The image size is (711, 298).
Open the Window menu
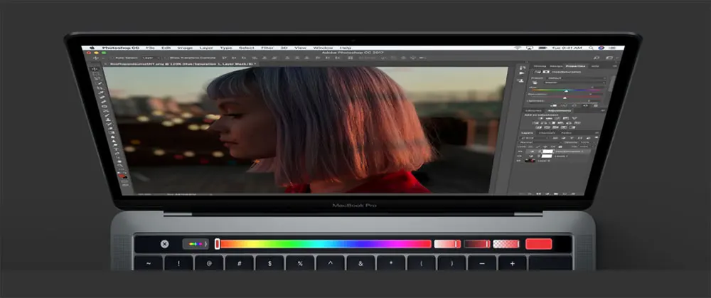(x=324, y=48)
